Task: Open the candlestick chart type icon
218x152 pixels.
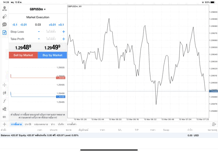Action: [x=4, y=93]
